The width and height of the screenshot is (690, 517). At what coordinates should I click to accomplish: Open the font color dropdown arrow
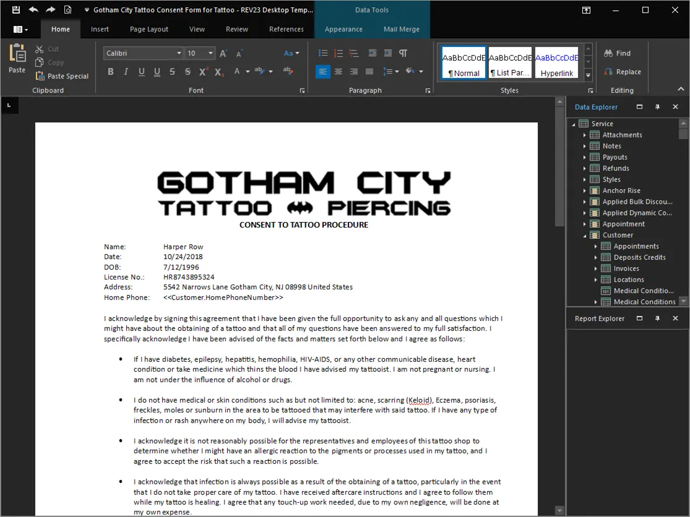click(248, 72)
